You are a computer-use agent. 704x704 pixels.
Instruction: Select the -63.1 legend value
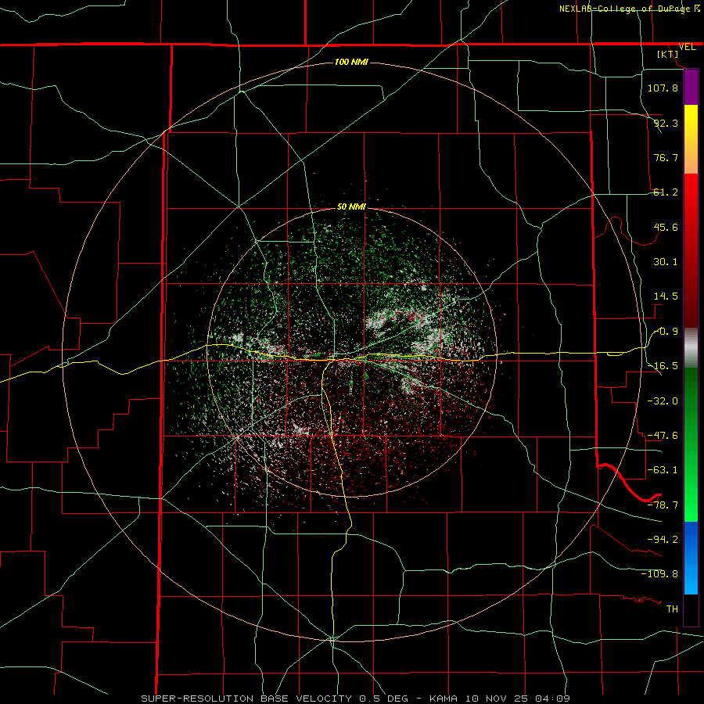pyautogui.click(x=663, y=470)
